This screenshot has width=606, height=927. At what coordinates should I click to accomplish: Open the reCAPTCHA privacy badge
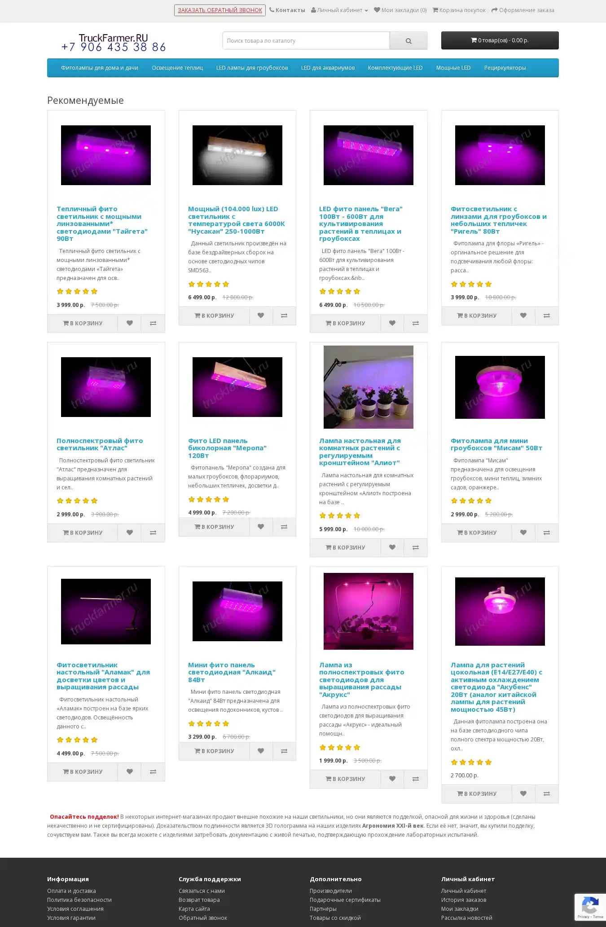590,907
